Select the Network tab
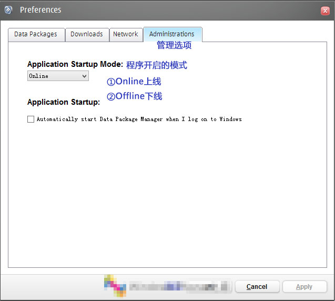The image size is (335, 301). (126, 35)
